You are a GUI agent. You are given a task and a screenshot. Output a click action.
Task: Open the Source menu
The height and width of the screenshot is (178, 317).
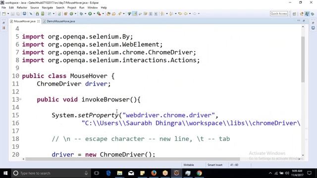coord(35,7)
